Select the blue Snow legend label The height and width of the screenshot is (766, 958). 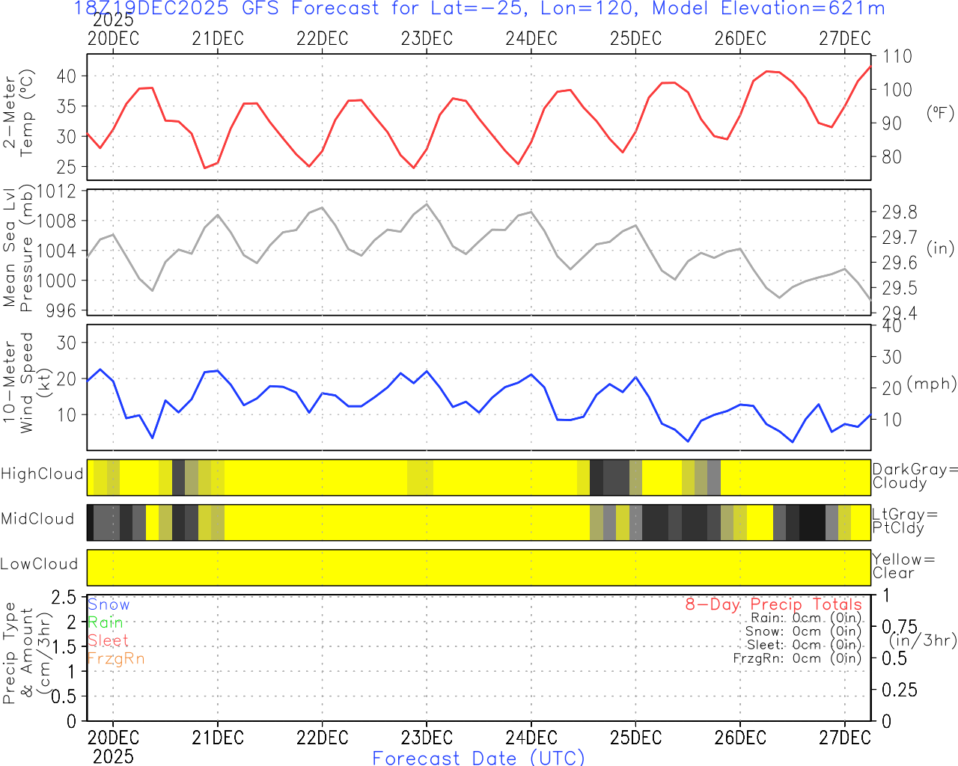tap(109, 604)
